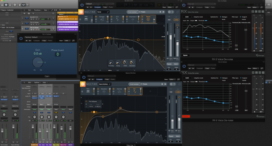This screenshot has width=272, height=146.
Task: Select the EQ 2 module in upper Nectar
Action: [x=117, y=19]
